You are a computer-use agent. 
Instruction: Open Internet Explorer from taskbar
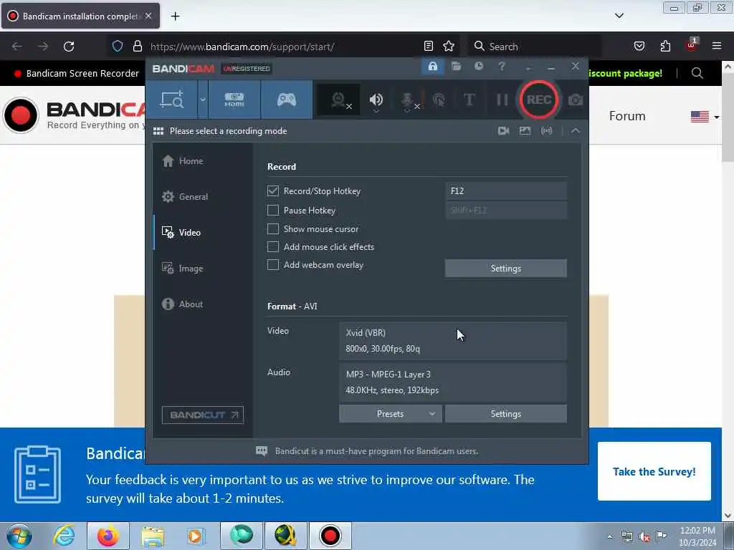(x=64, y=536)
